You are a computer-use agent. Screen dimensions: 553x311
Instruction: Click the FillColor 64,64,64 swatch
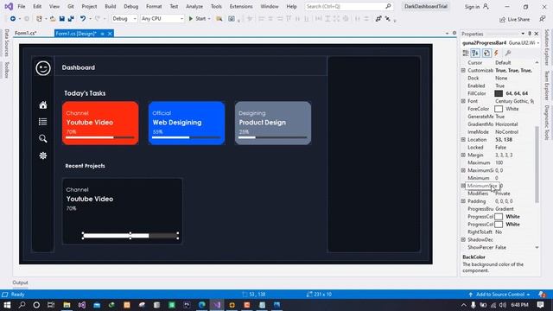pyautogui.click(x=499, y=93)
